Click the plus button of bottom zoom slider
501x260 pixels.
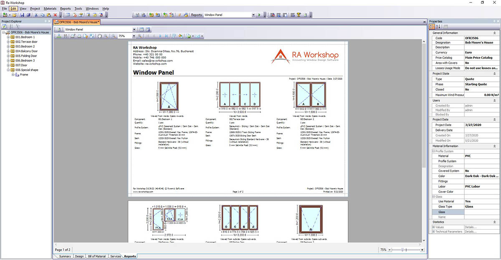pyautogui.click(x=422, y=250)
